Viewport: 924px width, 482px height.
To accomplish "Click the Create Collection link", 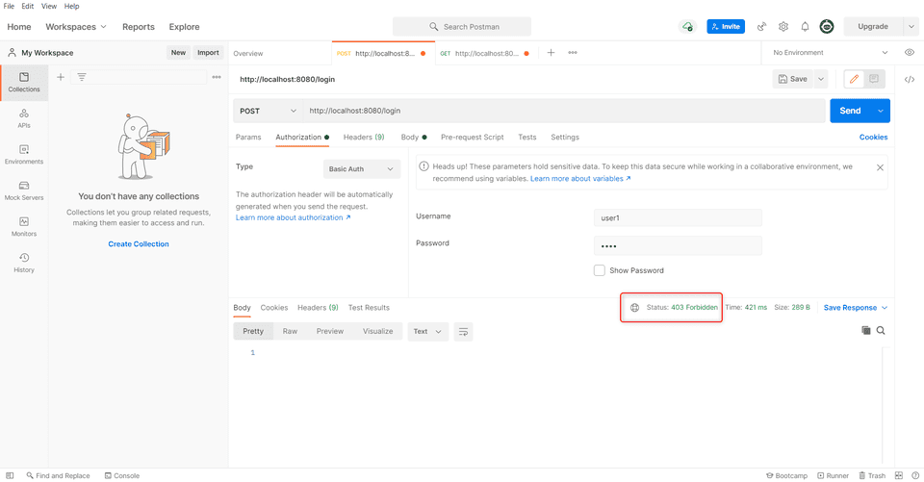I will [x=139, y=244].
